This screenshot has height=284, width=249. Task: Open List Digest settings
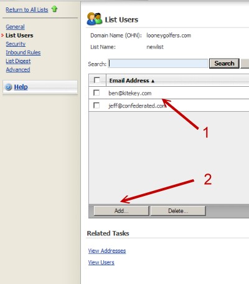18,61
